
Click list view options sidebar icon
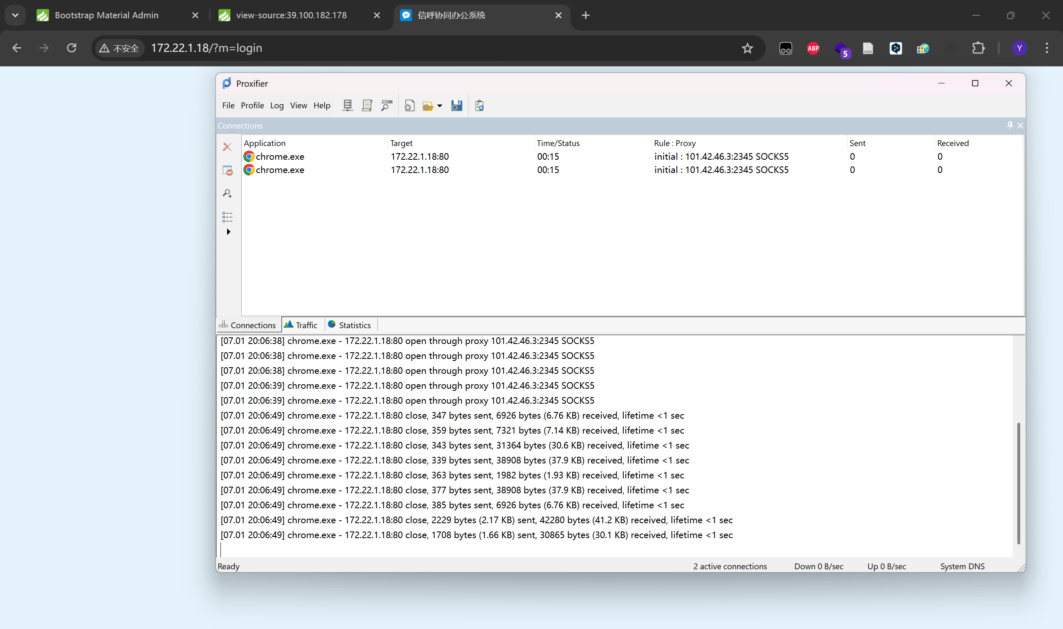(x=228, y=217)
